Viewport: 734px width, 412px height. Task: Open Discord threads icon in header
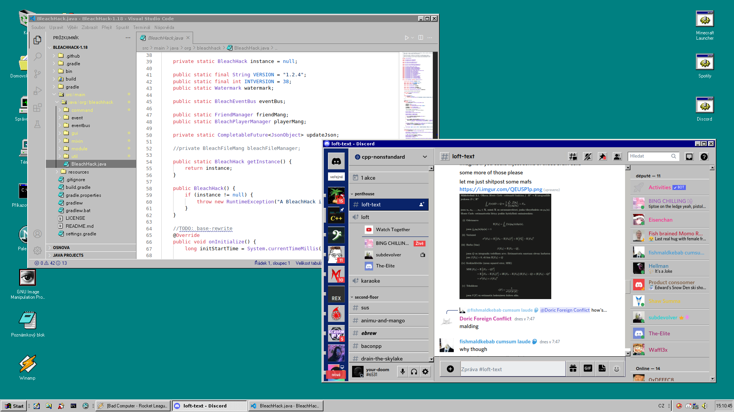pyautogui.click(x=573, y=156)
